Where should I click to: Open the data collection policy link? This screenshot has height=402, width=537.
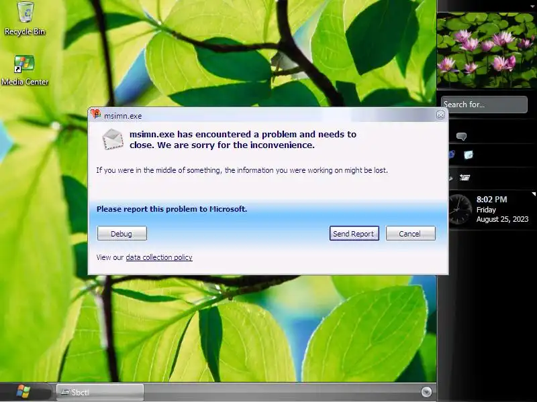pyautogui.click(x=159, y=257)
